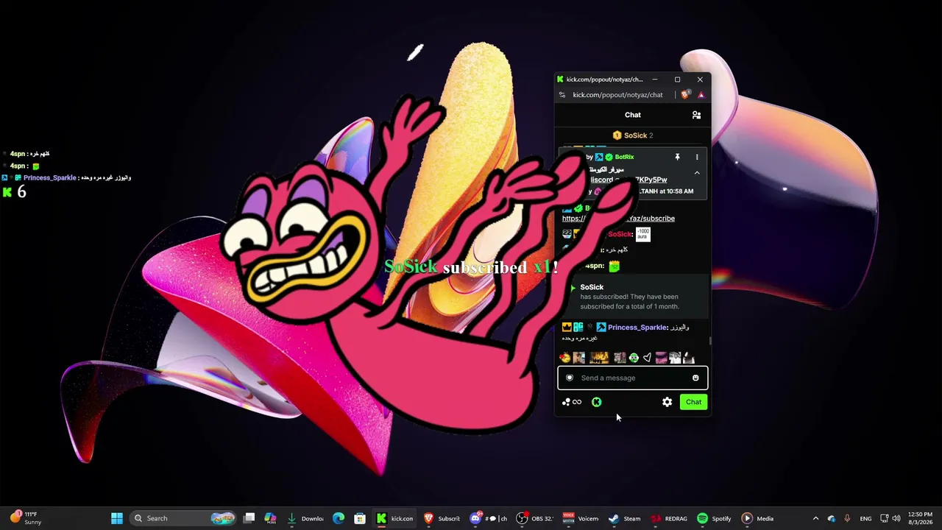Click the SoSick subscription notice
The width and height of the screenshot is (942, 530).
633,297
